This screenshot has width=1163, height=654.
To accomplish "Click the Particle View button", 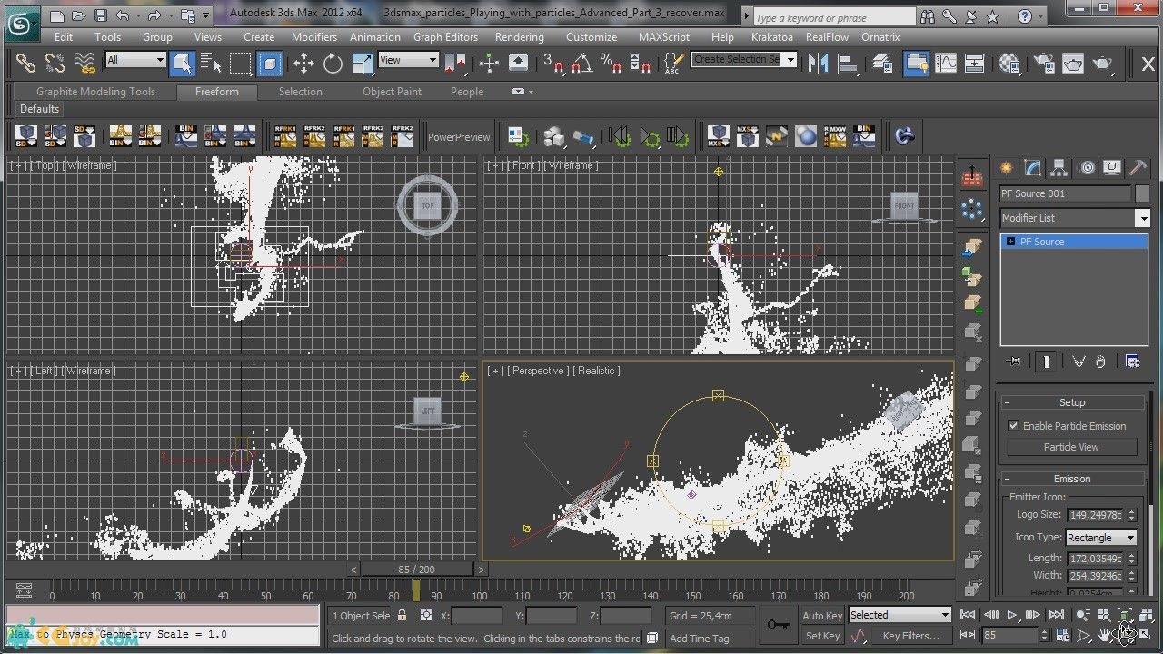I will (x=1071, y=447).
